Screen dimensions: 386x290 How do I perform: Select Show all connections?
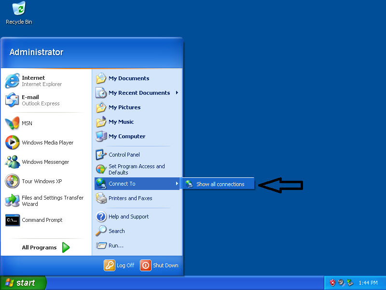pos(220,184)
